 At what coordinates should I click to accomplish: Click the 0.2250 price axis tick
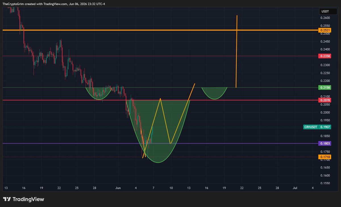coord(325,73)
